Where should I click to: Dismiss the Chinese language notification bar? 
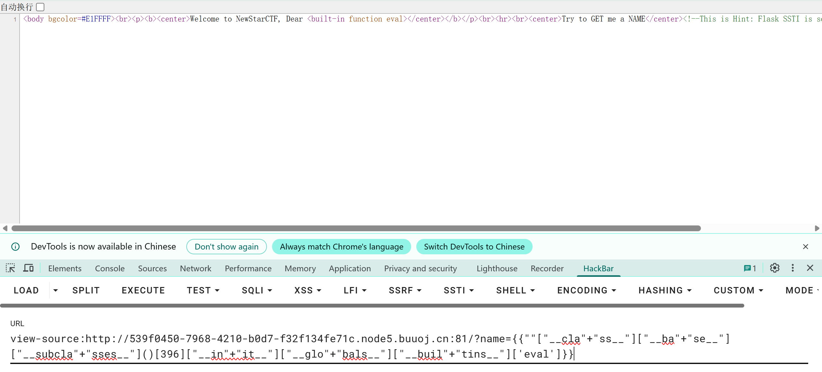[805, 247]
